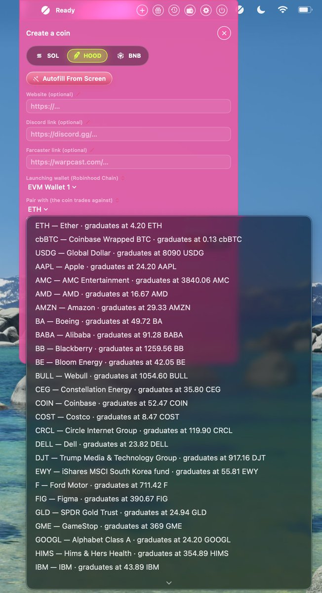Pick GME — GameStop option
The image size is (322, 593).
coord(169,526)
